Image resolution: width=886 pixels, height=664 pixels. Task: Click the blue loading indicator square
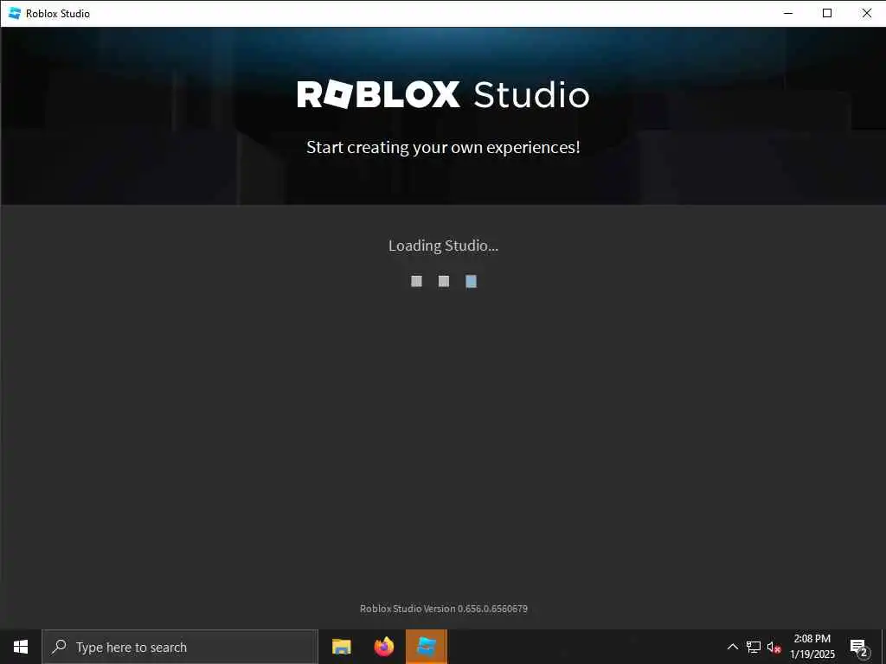[471, 281]
